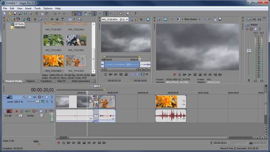Arm audio track 2 for record

click(x=16, y=111)
